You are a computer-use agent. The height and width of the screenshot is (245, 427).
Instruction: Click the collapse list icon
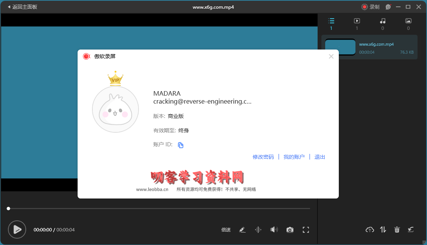tap(410, 229)
